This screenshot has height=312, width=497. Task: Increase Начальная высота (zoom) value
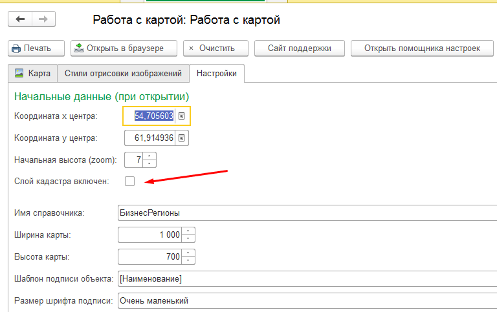[x=149, y=156]
